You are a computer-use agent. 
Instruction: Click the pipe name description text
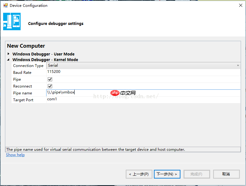click(96, 150)
